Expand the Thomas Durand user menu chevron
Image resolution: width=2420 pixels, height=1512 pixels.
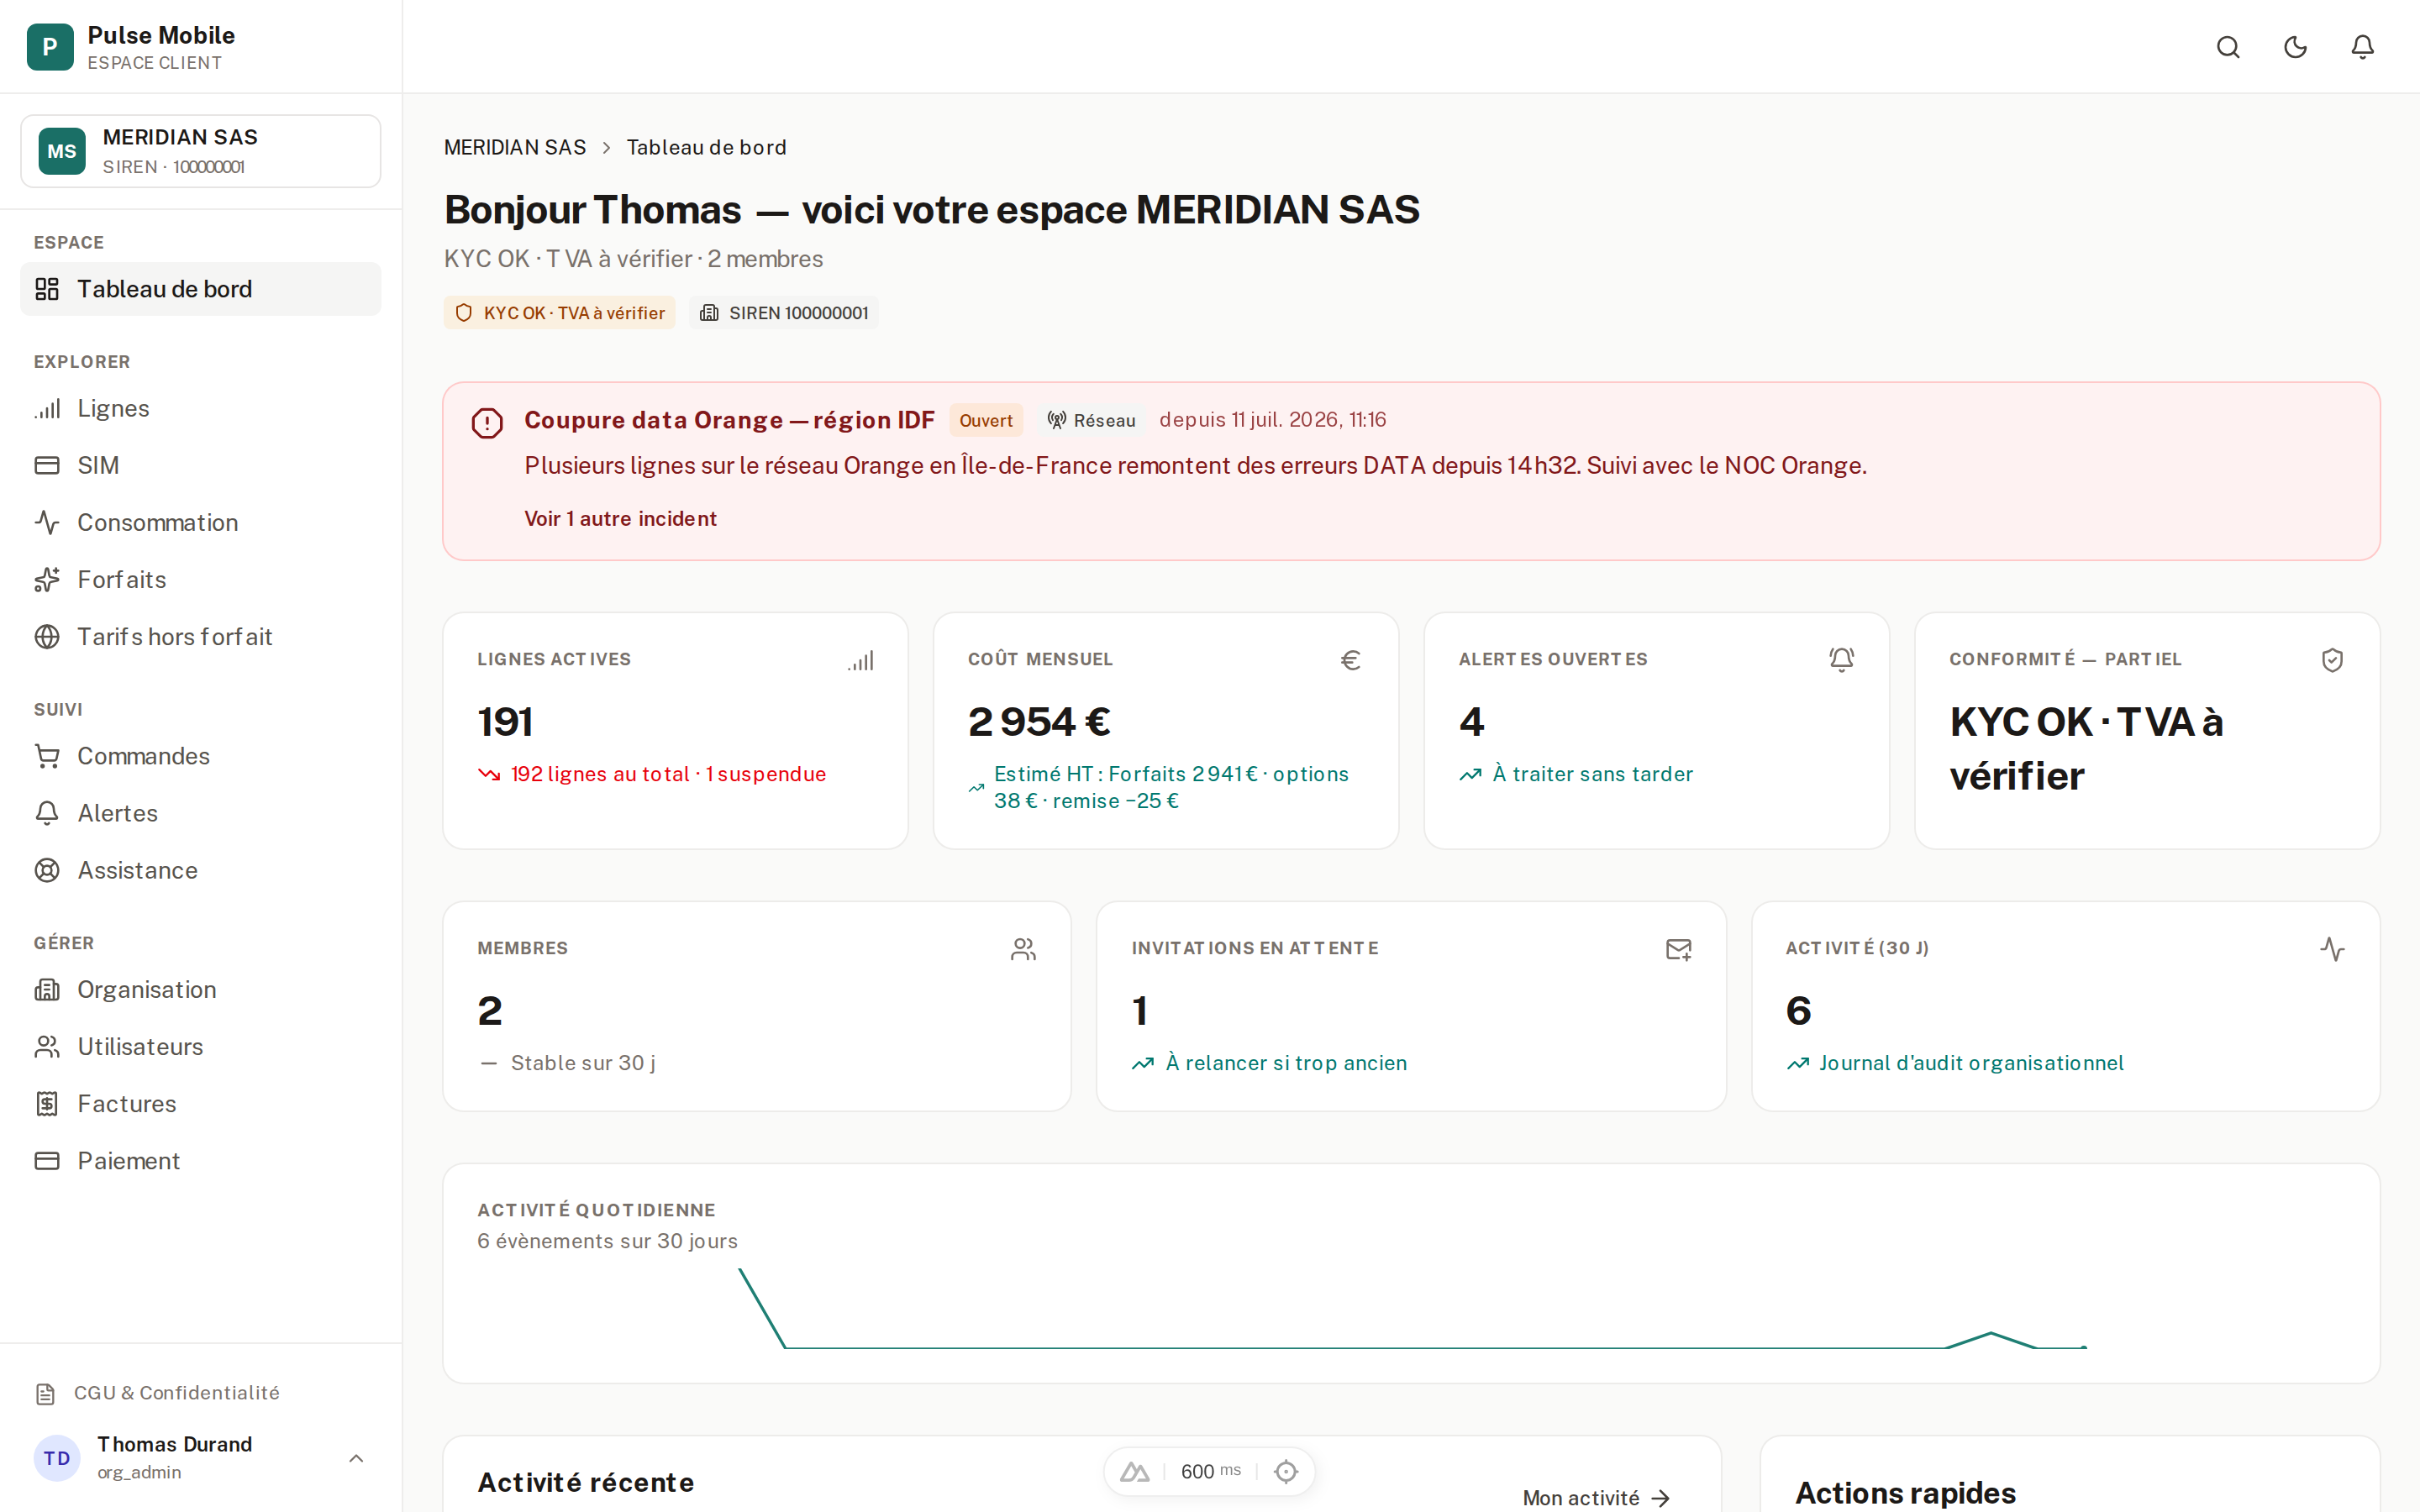356,1458
